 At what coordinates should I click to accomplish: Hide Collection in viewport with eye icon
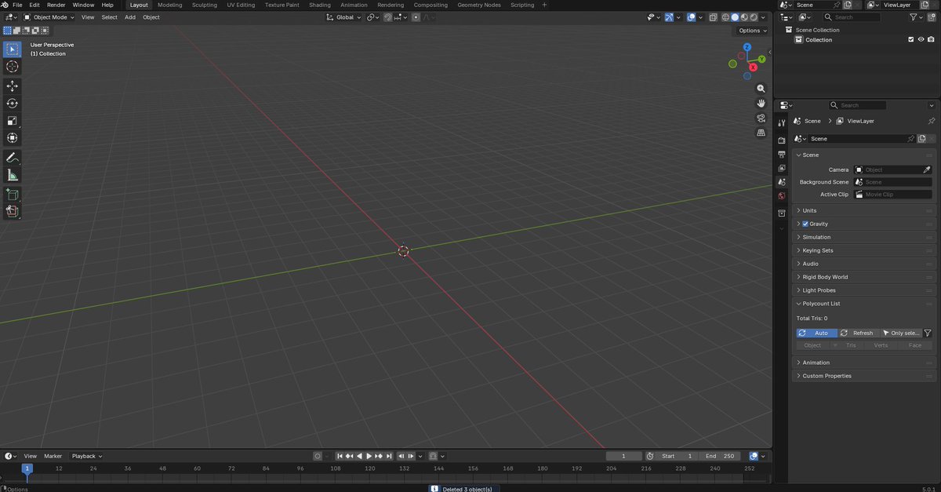pyautogui.click(x=921, y=39)
